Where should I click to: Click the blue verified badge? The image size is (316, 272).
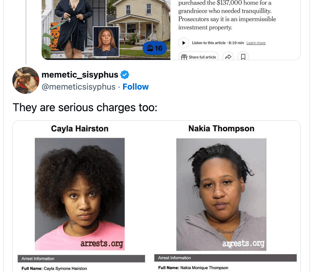click(125, 75)
